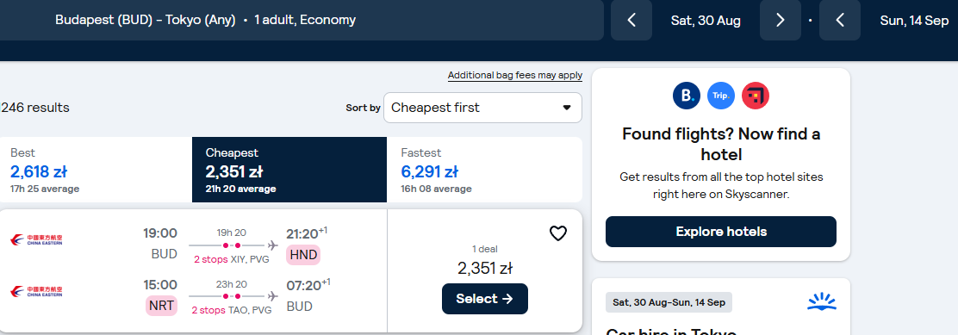Image resolution: width=958 pixels, height=335 pixels.
Task: Select the Cheapest tab
Action: (x=289, y=170)
